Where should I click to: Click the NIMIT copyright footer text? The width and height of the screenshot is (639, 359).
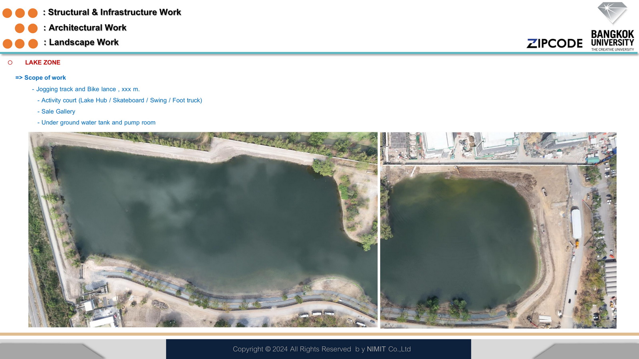[x=321, y=349]
